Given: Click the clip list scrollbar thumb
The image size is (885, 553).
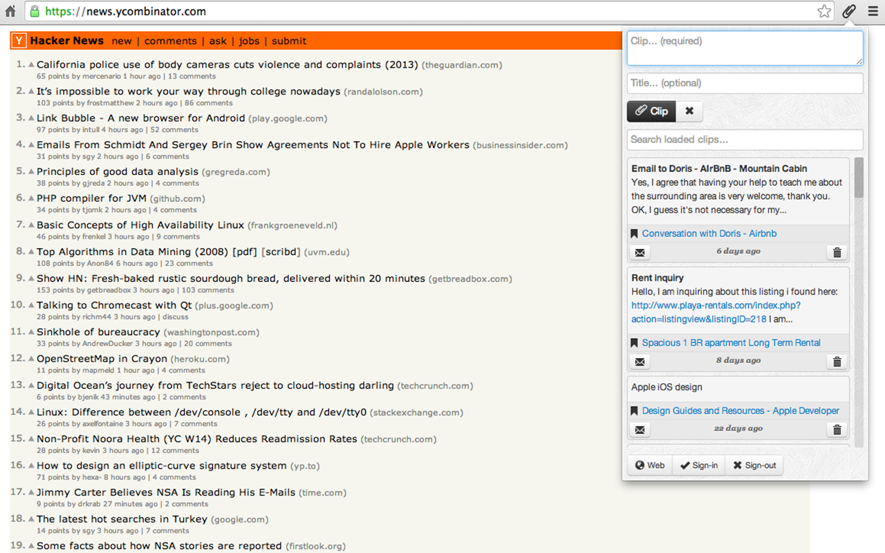Looking at the screenshot, I should [x=859, y=178].
